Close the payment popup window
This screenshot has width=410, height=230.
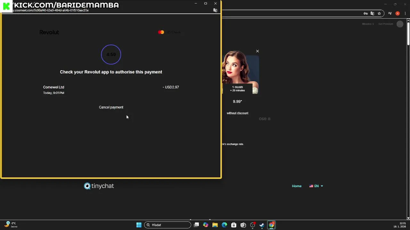coord(216,4)
